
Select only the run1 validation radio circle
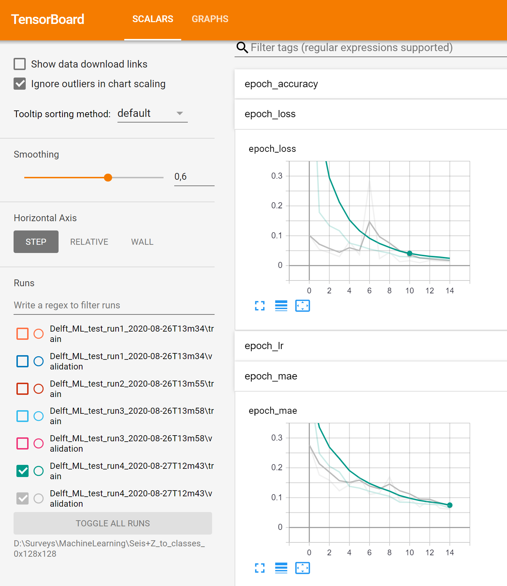click(x=39, y=361)
